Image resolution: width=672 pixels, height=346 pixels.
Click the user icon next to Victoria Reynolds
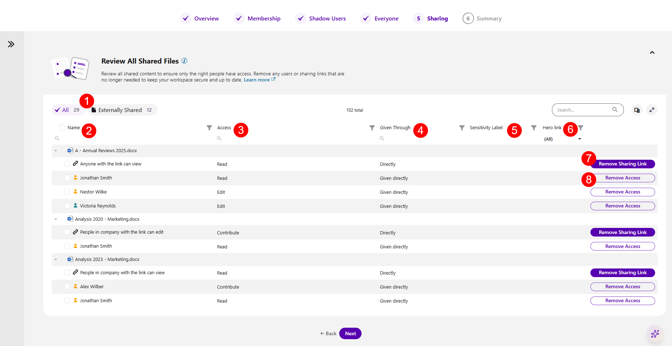(x=75, y=206)
